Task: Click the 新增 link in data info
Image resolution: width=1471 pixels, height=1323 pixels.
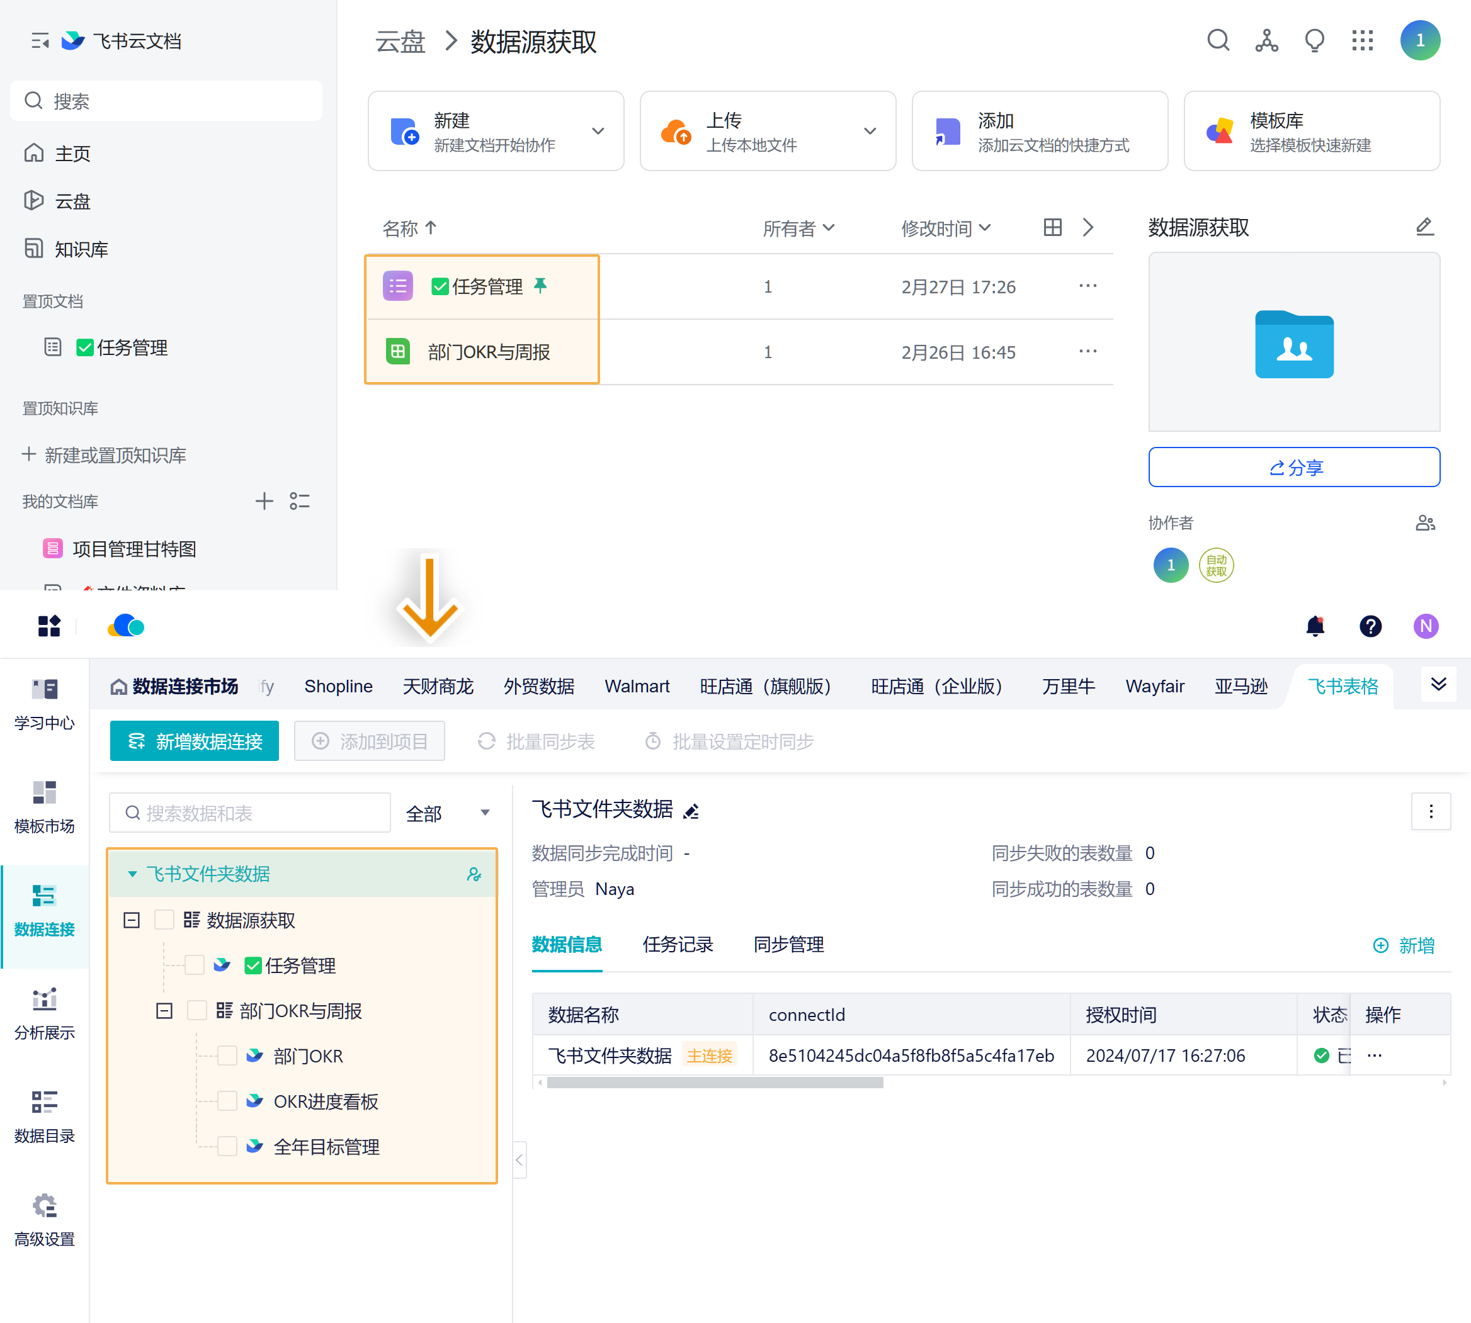Action: 1404,945
